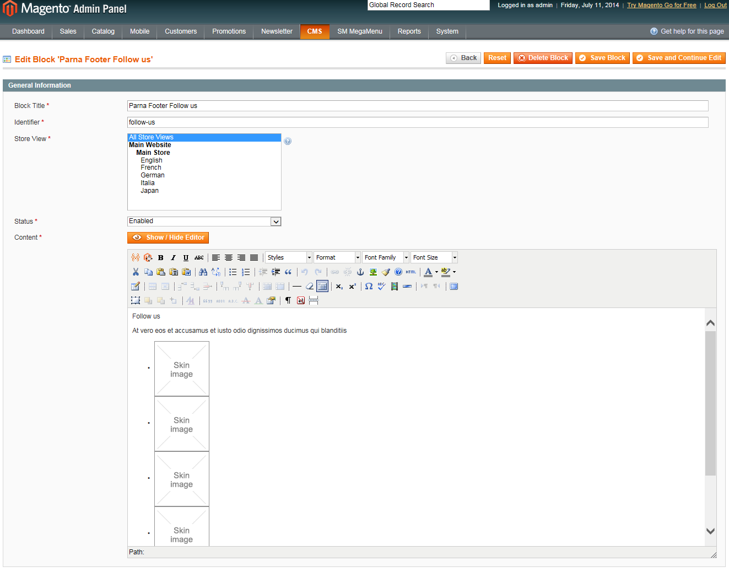
Task: Justify text fully in editor
Action: 254,257
